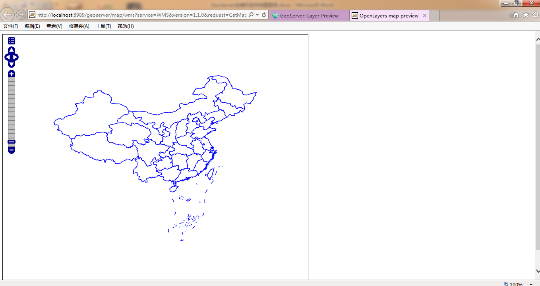Viewport: 540px width, 286px height.
Task: Zoom out with the minus button
Action: click(12, 150)
